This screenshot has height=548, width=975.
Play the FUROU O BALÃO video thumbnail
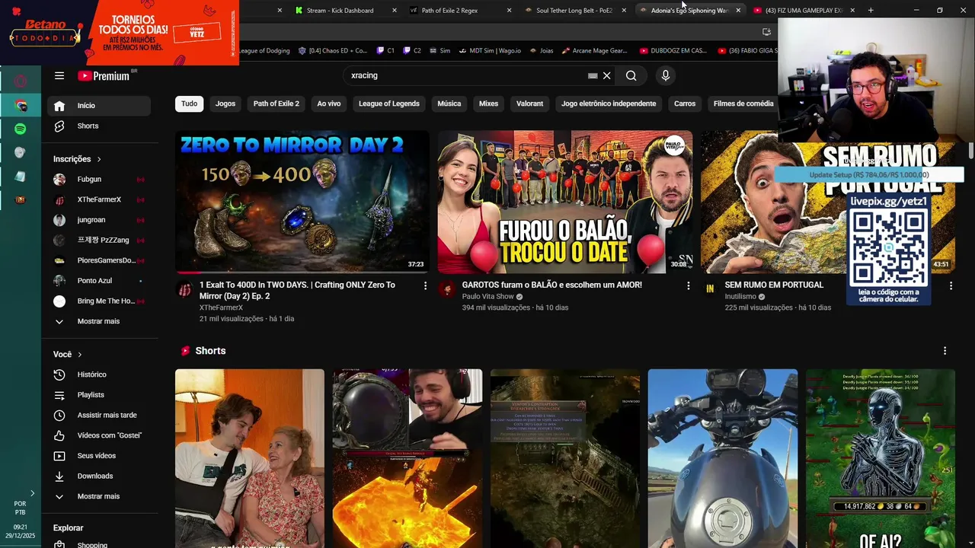click(565, 202)
